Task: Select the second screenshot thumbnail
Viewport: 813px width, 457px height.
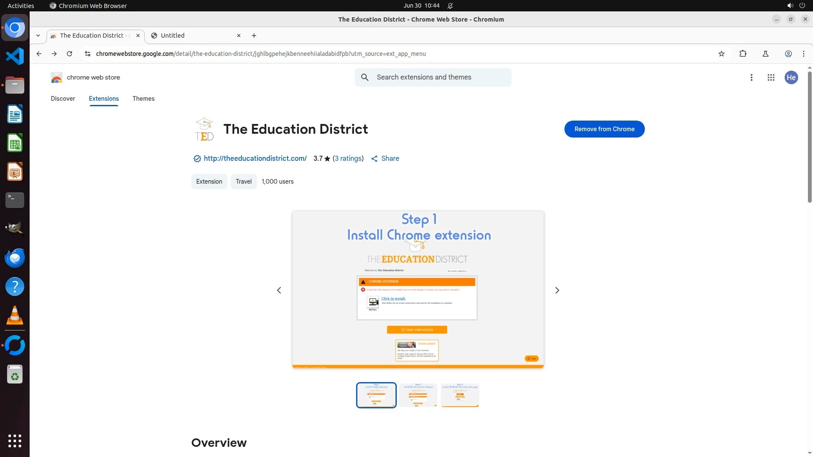Action: tap(418, 395)
